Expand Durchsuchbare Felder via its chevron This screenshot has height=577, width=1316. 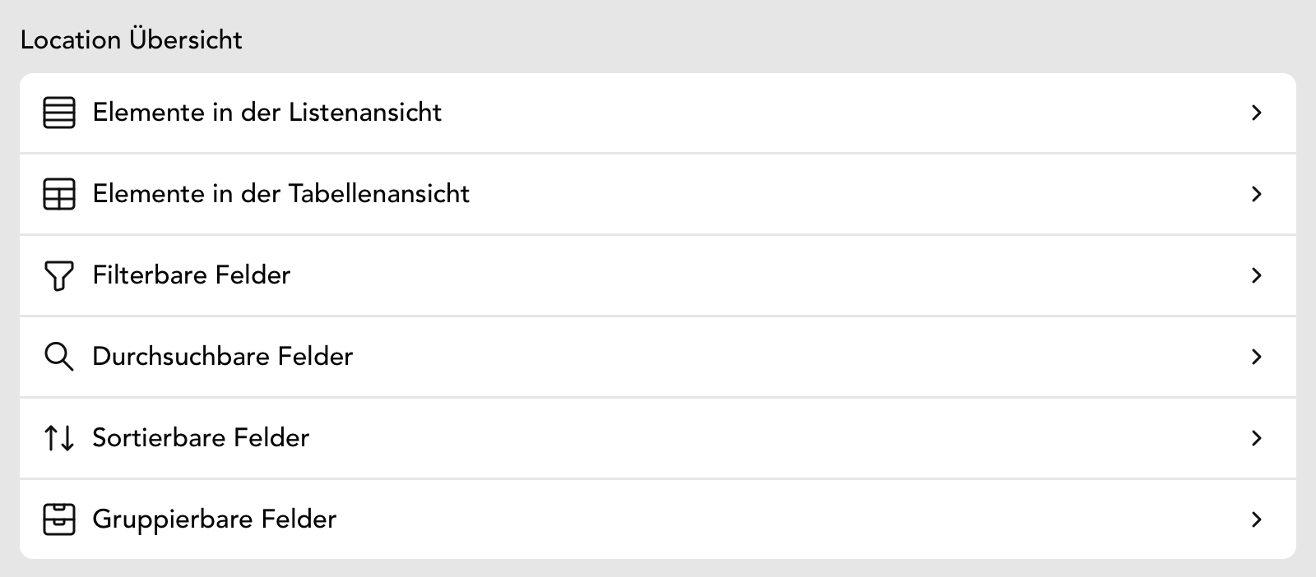point(1256,357)
